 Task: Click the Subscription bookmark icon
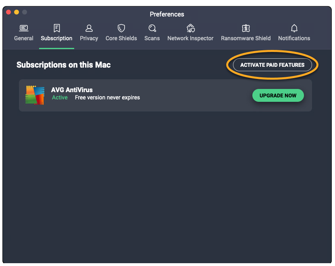click(56, 28)
